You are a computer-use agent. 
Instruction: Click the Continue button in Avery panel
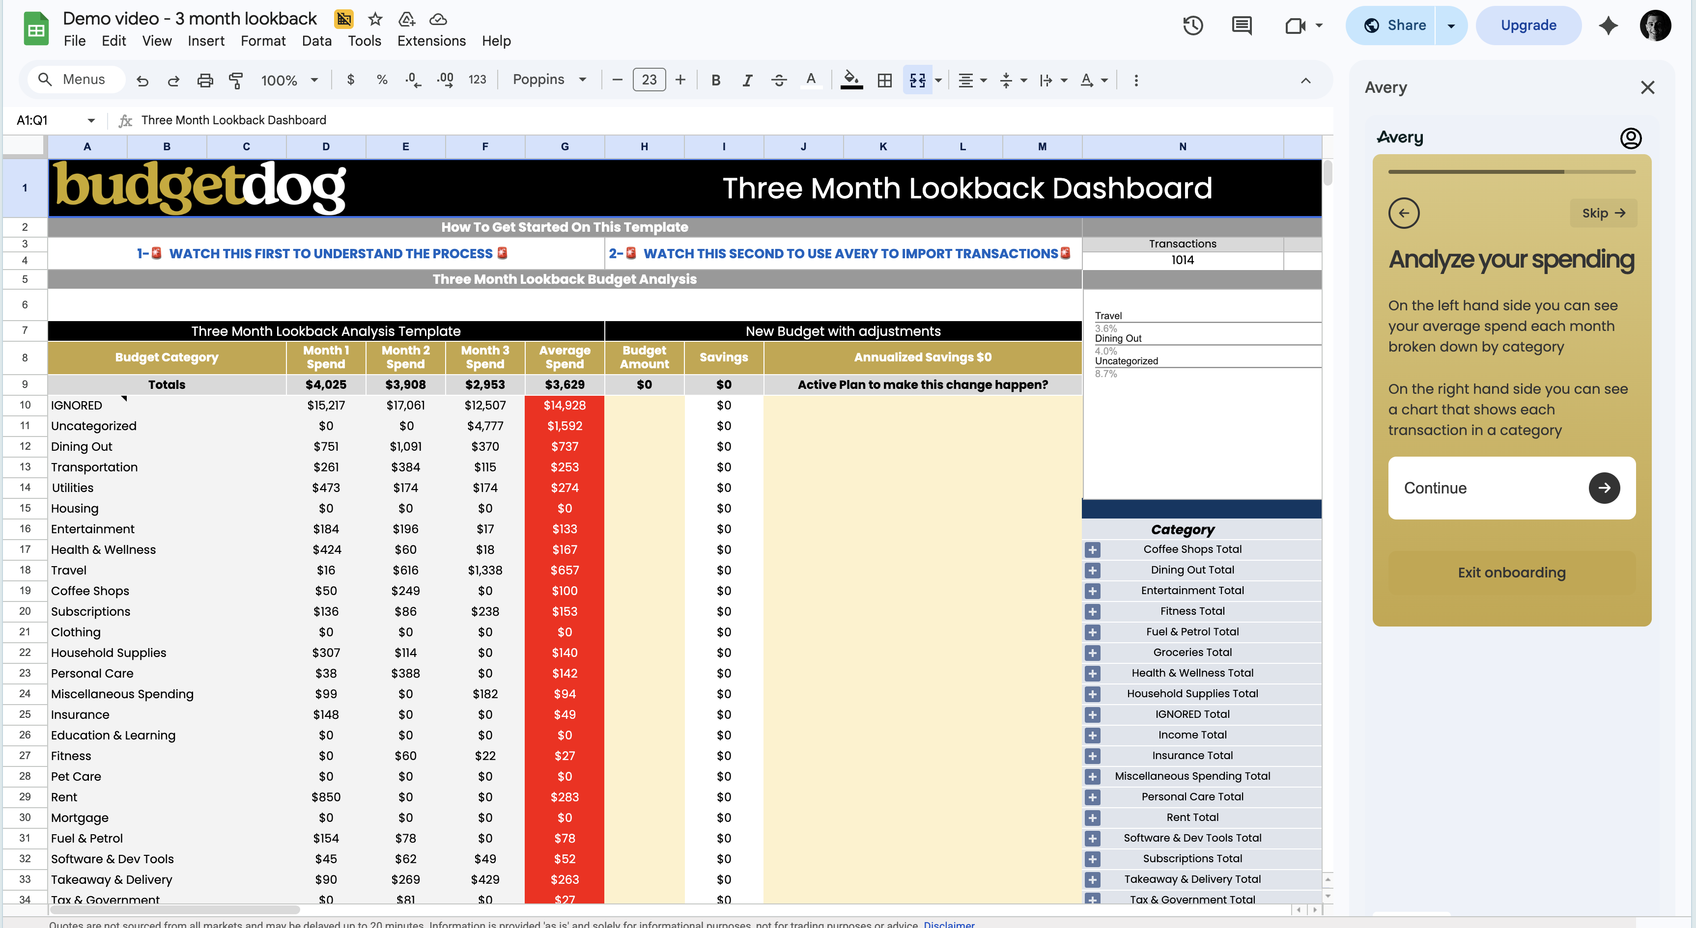(1510, 488)
